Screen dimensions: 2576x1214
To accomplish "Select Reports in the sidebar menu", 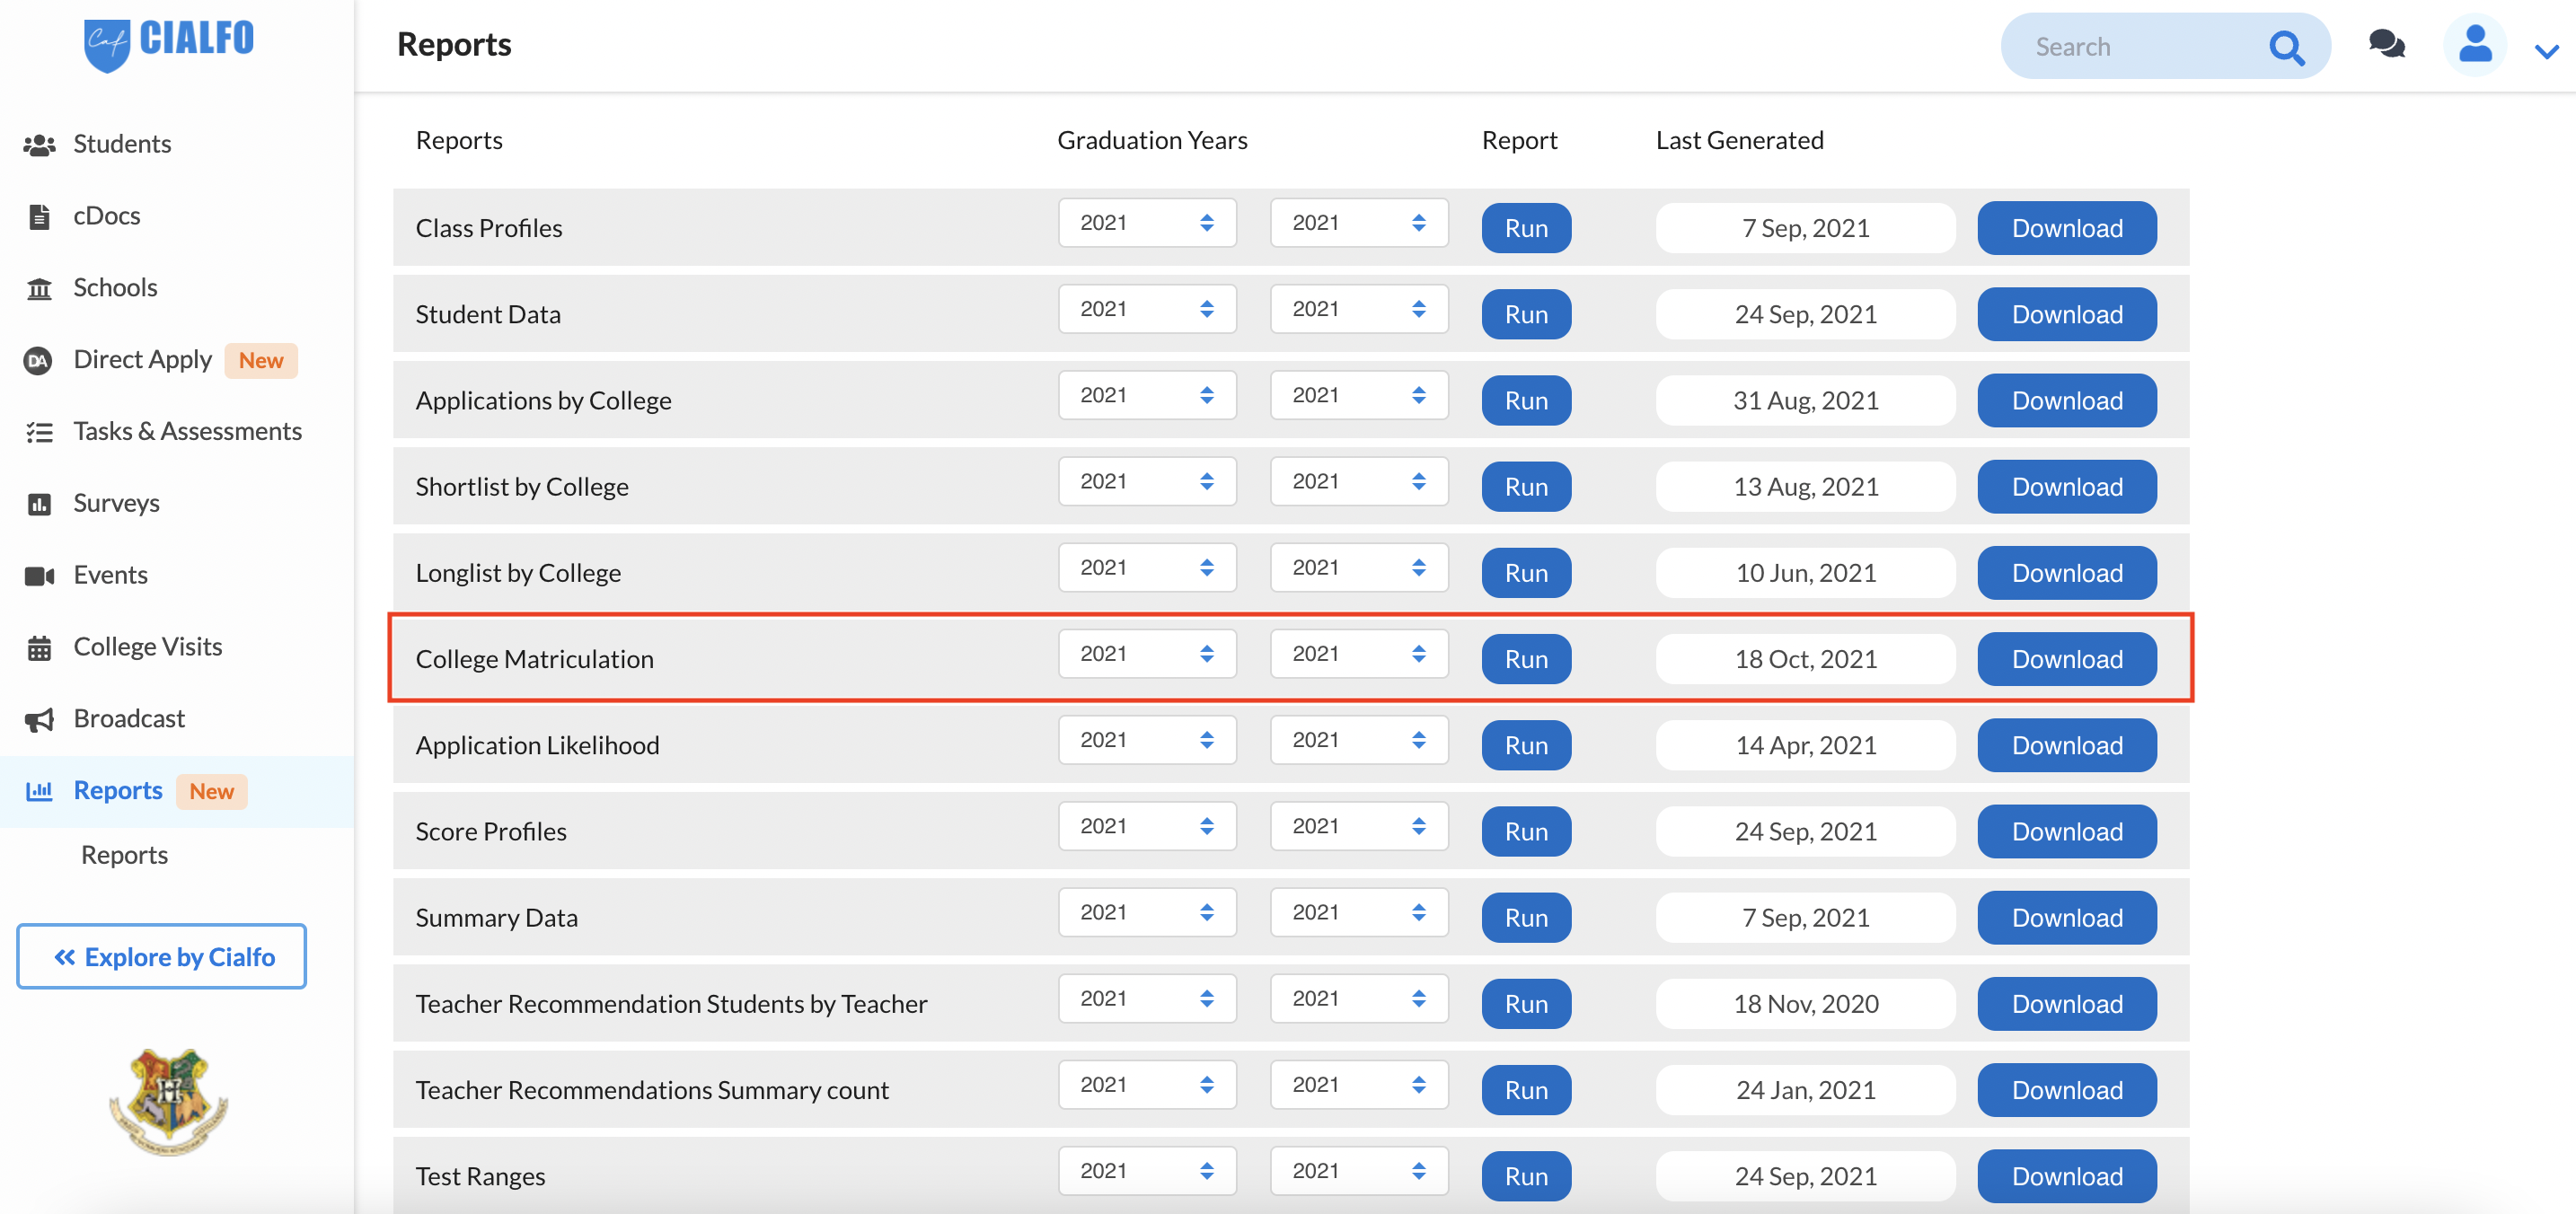I will click(117, 790).
